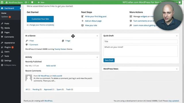The height and width of the screenshot is (103, 184).
Task: Open the Twenty Sixteen theme link
Action: pyautogui.click(x=60, y=49)
